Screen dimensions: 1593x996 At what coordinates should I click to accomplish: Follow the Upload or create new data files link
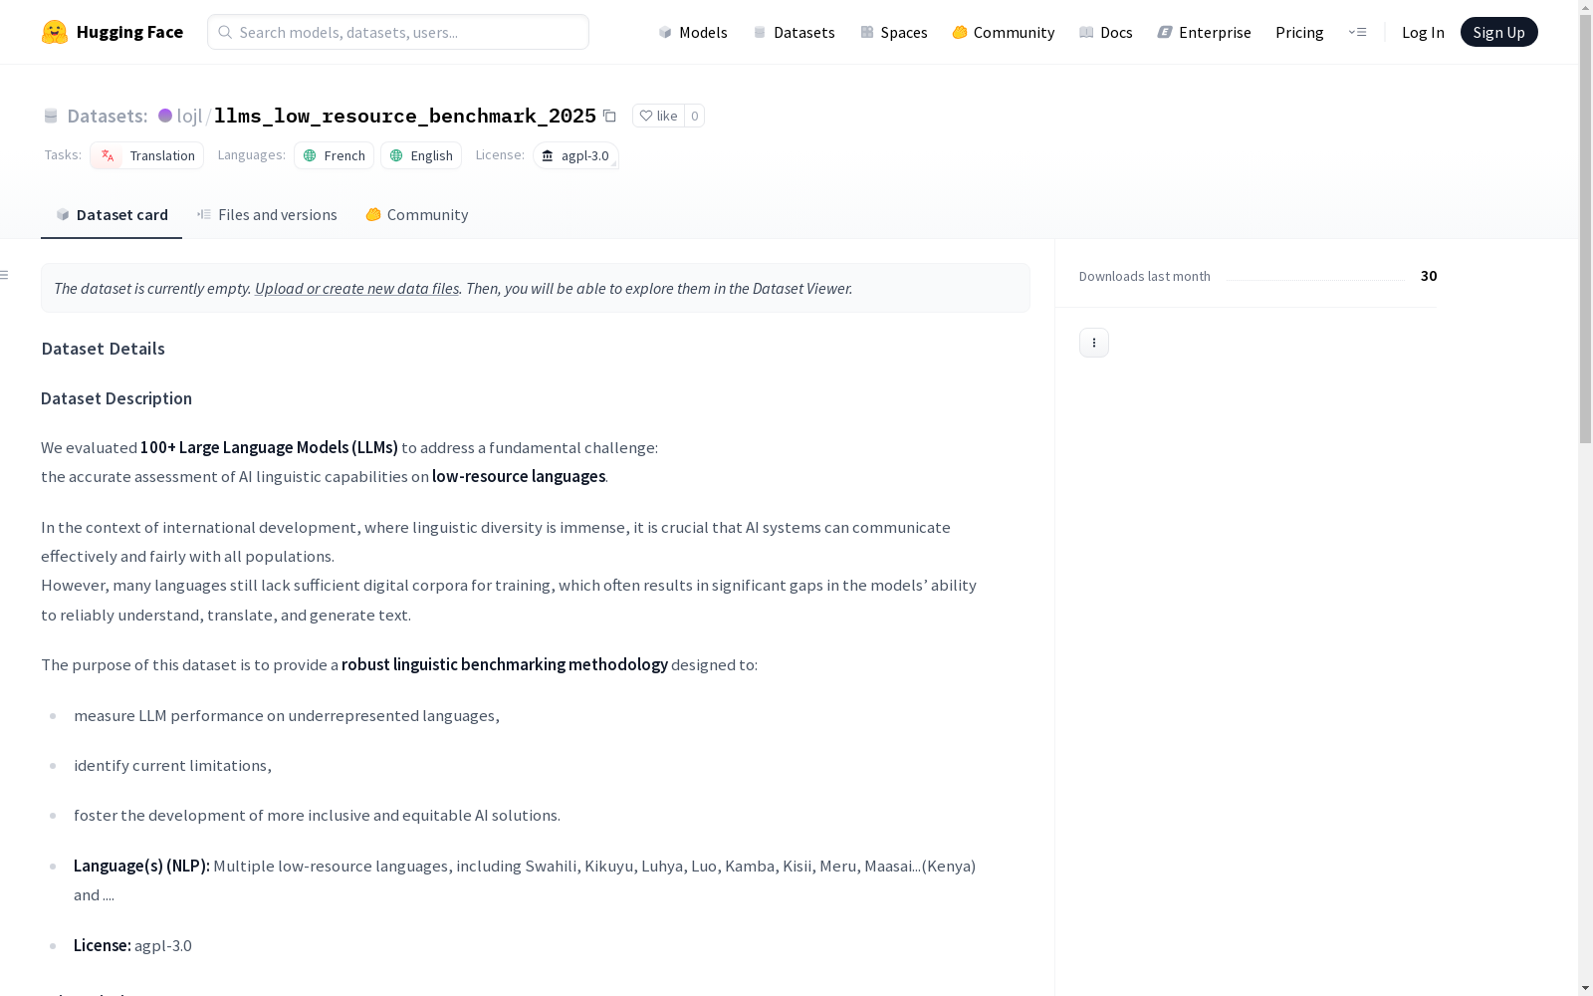pyautogui.click(x=356, y=288)
